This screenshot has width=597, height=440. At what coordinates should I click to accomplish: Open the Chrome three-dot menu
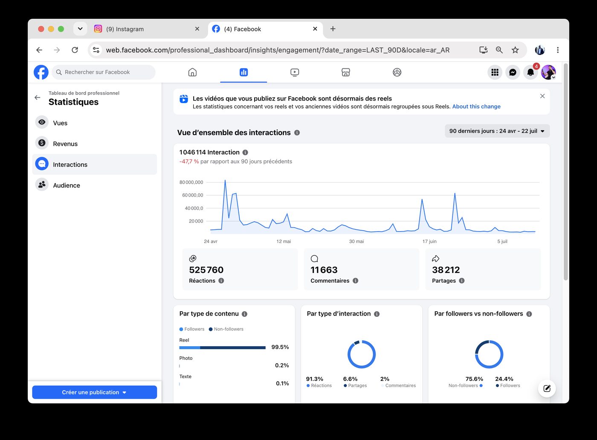tap(557, 50)
